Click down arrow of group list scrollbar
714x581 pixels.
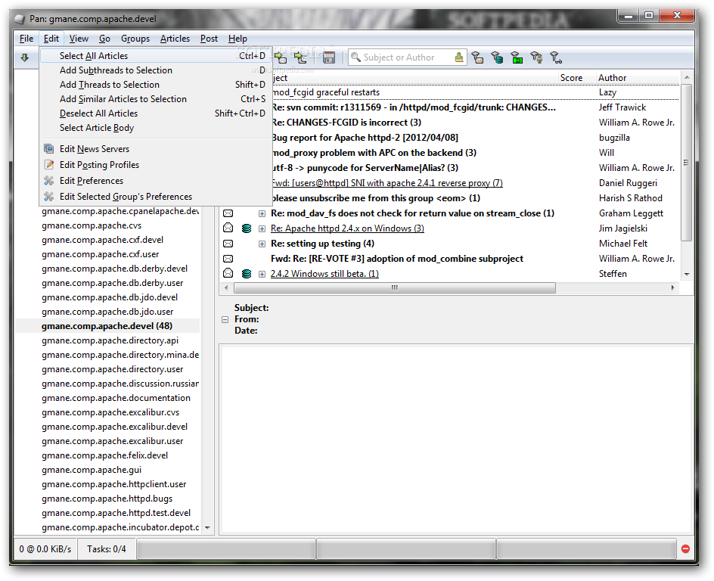click(x=207, y=528)
